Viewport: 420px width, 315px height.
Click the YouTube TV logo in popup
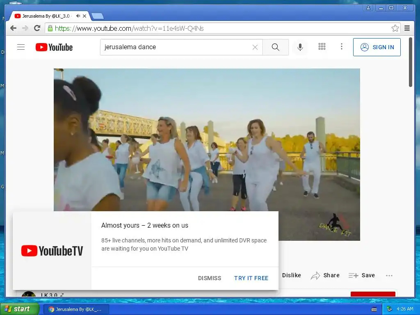pos(52,251)
